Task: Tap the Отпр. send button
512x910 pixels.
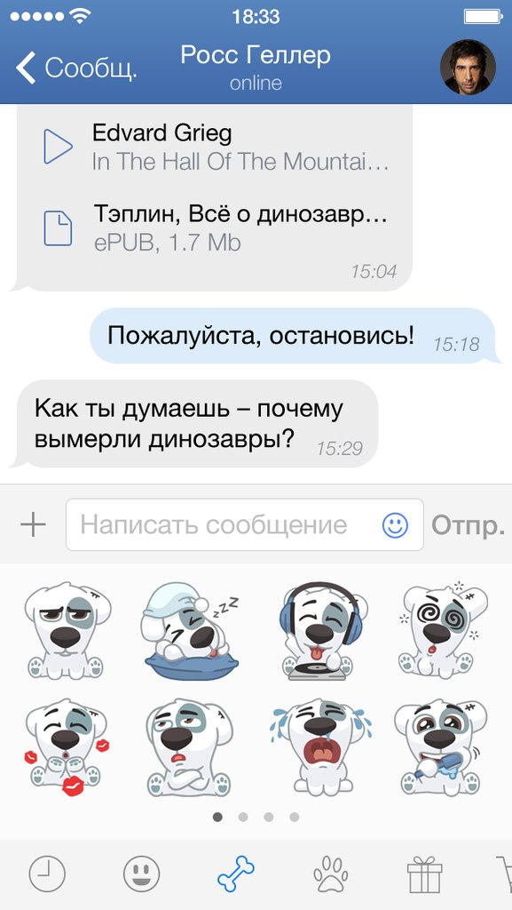Action: click(x=468, y=525)
